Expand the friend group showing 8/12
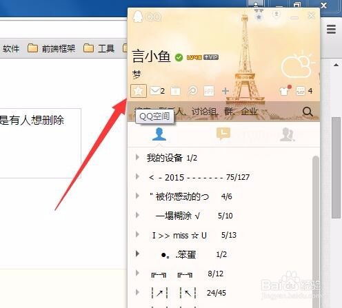Viewport: 342px width, 308px height. (x=137, y=273)
